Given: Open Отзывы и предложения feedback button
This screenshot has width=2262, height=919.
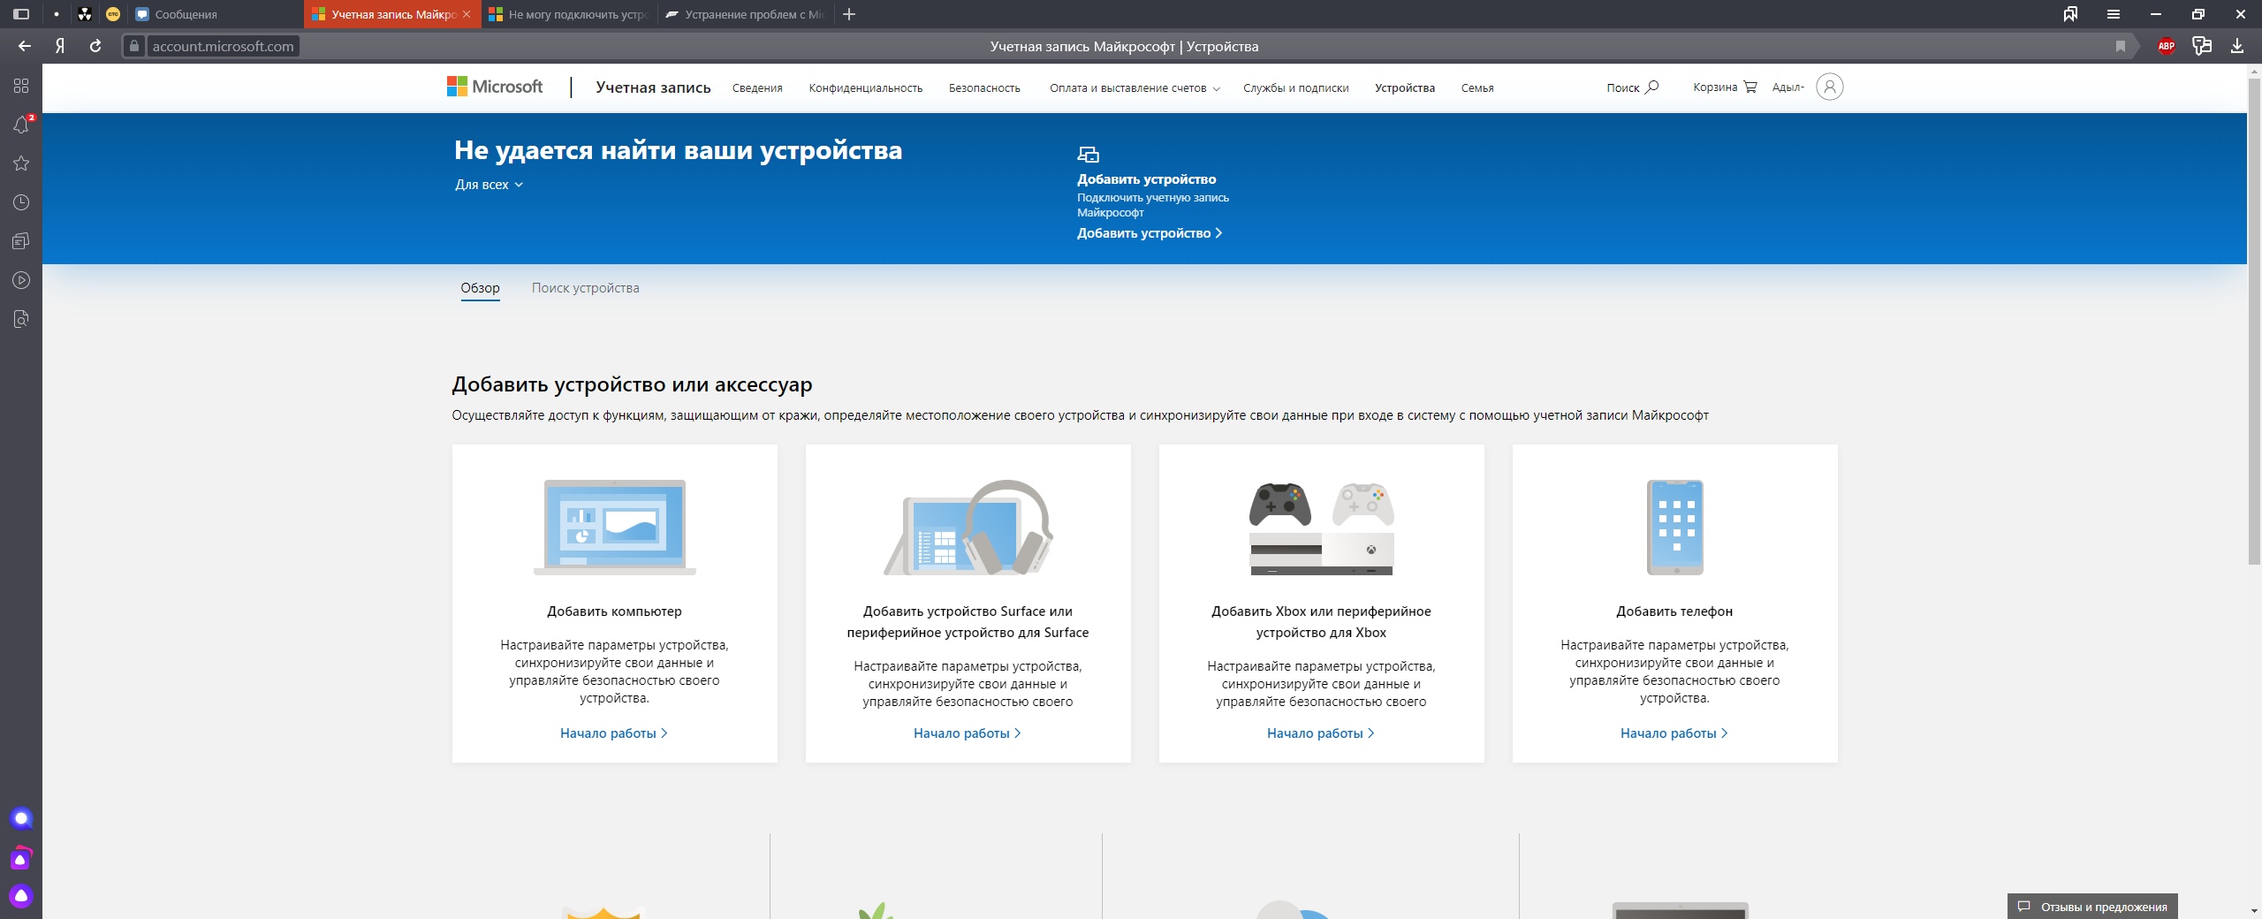Looking at the screenshot, I should click(2092, 907).
